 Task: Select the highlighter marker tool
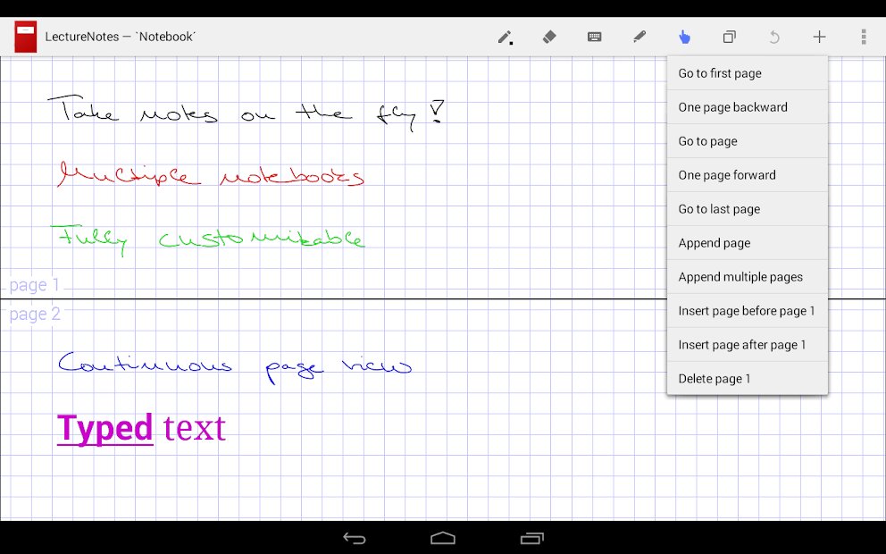click(639, 37)
